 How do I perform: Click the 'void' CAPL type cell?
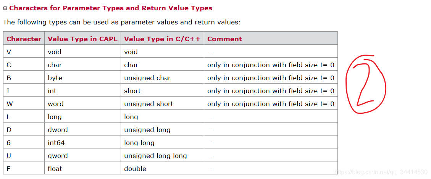pos(82,52)
